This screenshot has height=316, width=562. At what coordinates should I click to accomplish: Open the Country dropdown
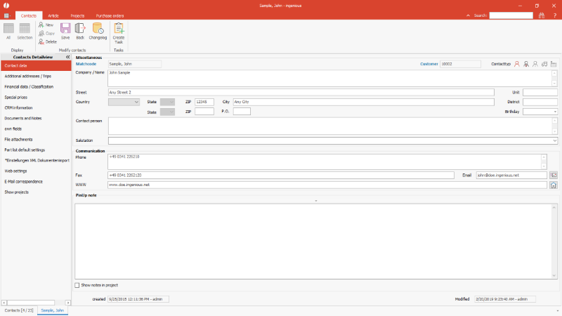(136, 102)
